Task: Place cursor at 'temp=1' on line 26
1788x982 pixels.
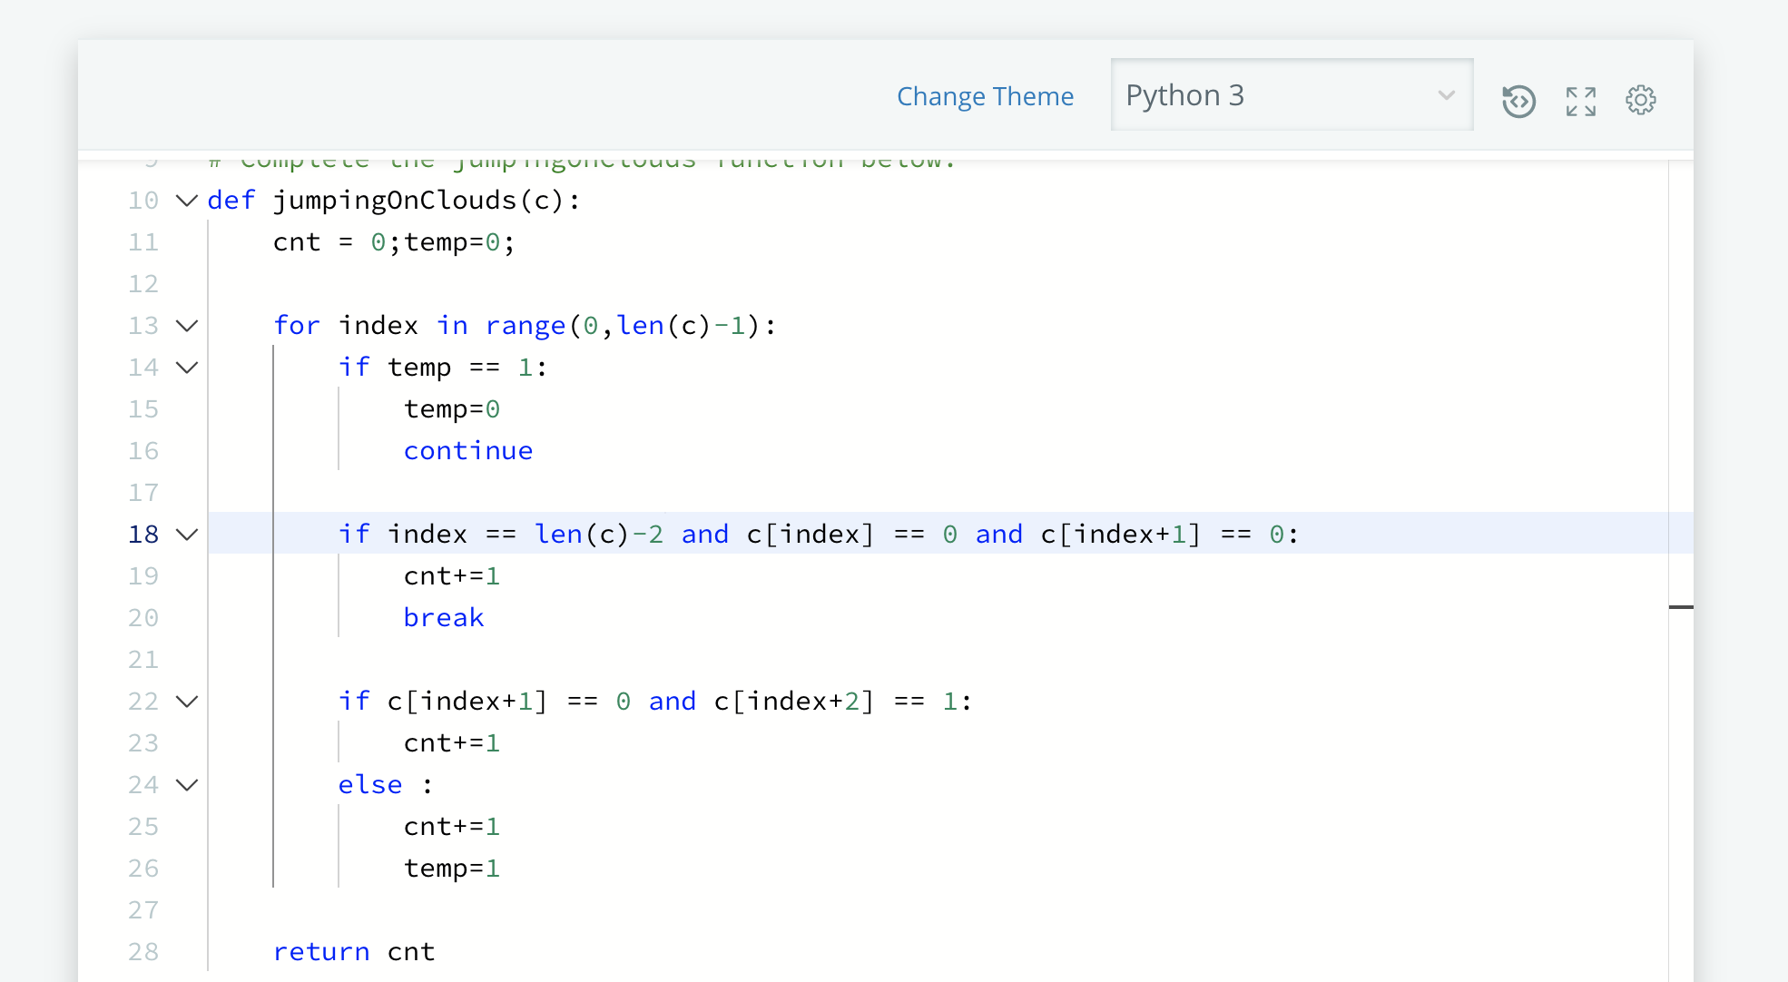Action: tap(451, 869)
